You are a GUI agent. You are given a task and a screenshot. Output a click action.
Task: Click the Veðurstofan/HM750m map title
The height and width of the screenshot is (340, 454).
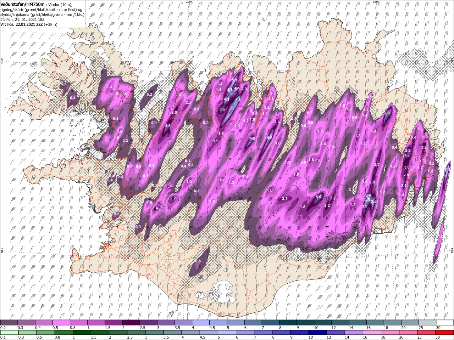click(x=22, y=4)
